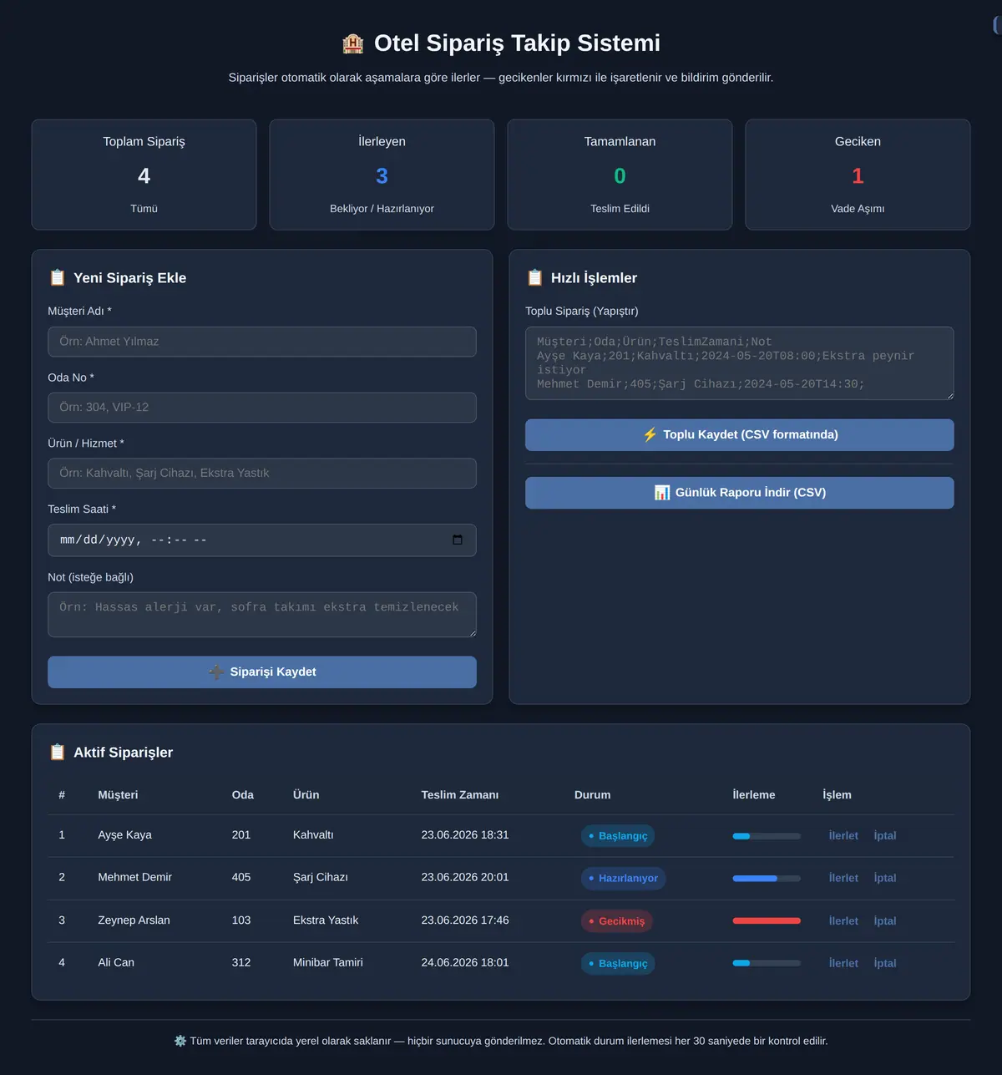This screenshot has height=1075, width=1002.
Task: Click the Not (isteğe bağlı) textarea
Action: point(262,615)
